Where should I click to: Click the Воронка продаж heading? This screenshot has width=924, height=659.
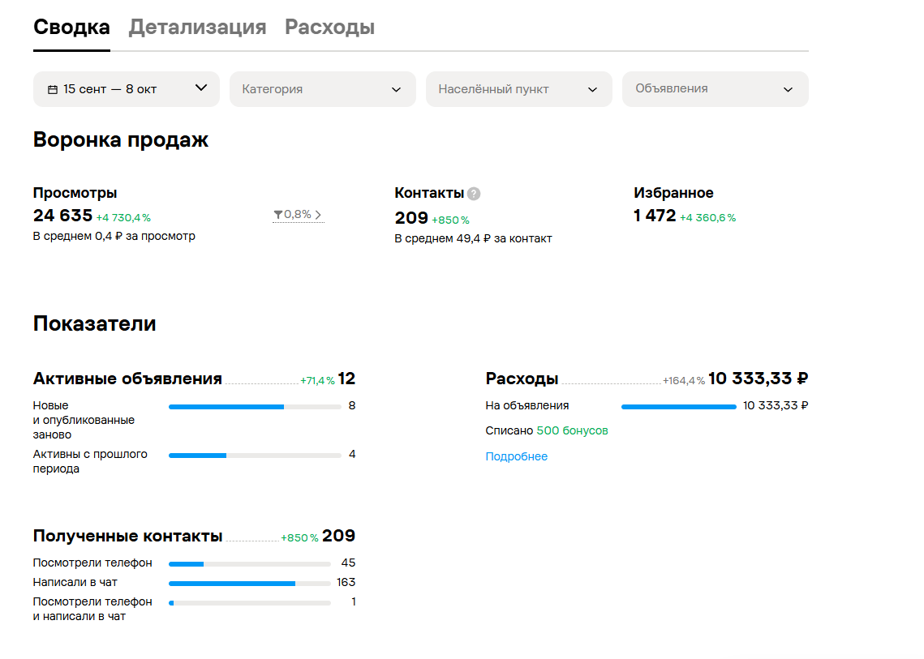tap(121, 139)
